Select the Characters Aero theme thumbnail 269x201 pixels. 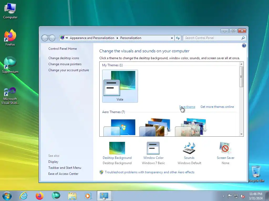tap(191, 127)
